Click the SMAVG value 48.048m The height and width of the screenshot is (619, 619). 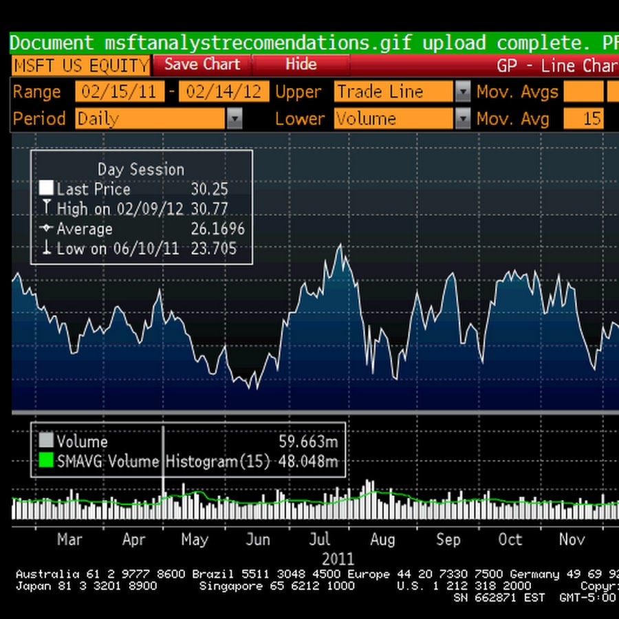click(x=308, y=461)
